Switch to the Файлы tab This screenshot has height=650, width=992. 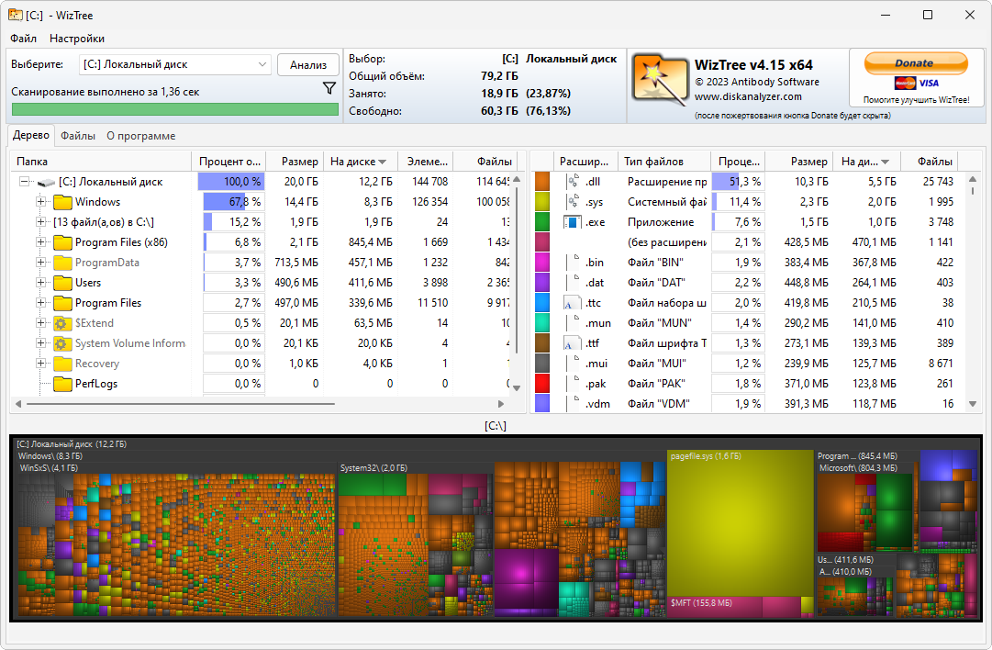coord(78,135)
